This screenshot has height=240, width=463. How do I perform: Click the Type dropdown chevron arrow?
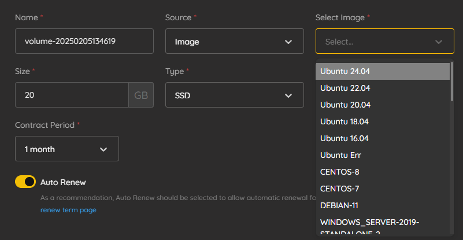288,95
